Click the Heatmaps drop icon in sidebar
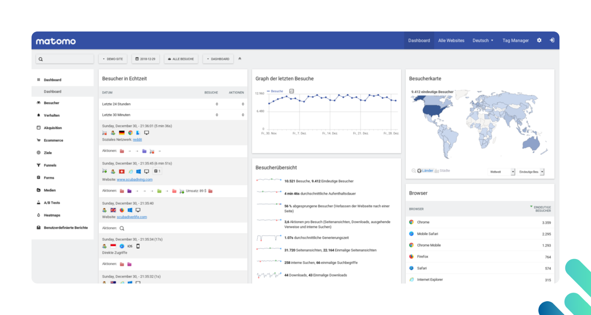591x315 pixels. click(x=39, y=215)
